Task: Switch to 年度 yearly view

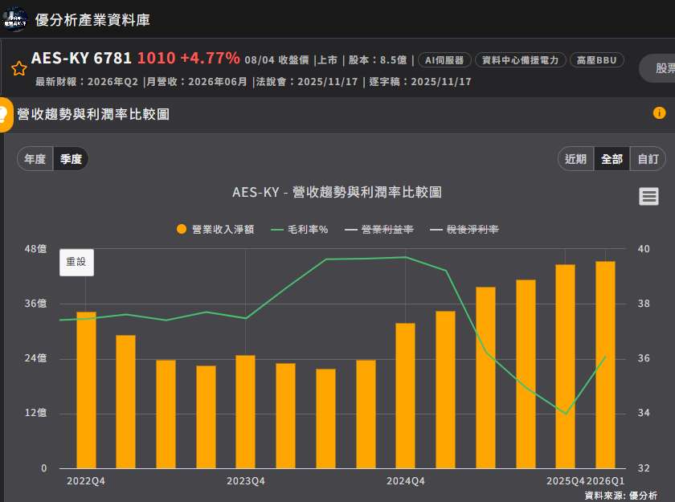Action: pyautogui.click(x=35, y=159)
